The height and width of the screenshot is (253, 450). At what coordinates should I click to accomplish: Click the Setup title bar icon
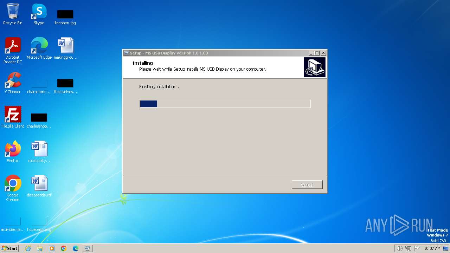click(127, 53)
